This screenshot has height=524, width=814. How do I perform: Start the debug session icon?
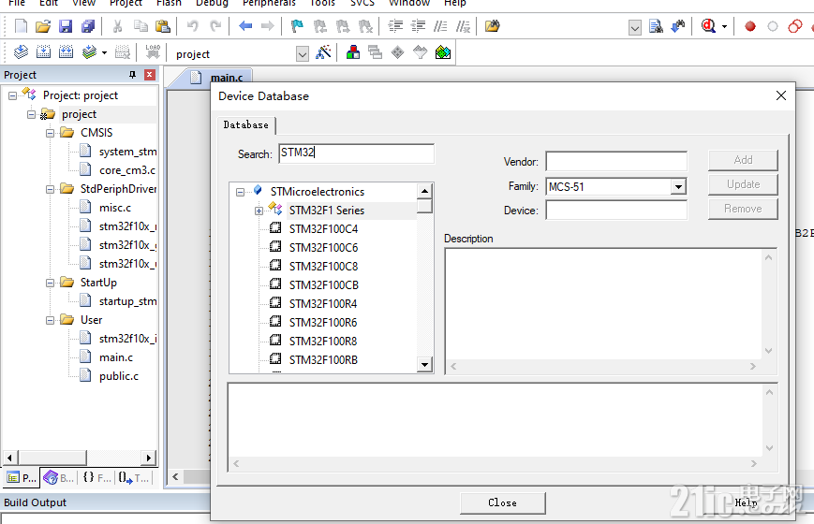click(x=708, y=26)
